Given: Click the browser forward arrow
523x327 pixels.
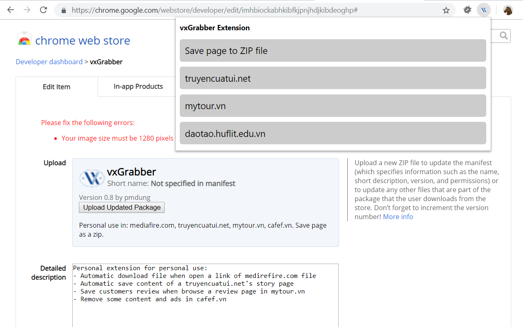Looking at the screenshot, I should pos(27,10).
